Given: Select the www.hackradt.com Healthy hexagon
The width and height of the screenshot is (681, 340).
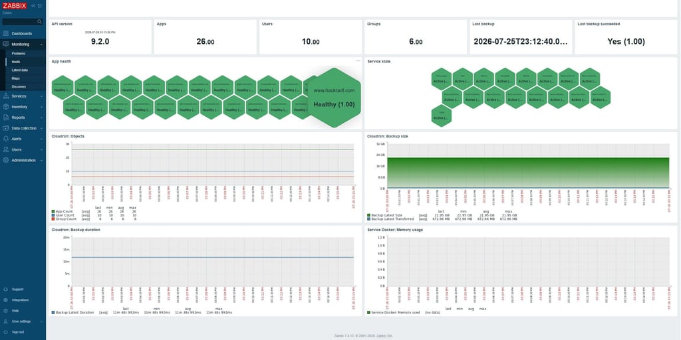Looking at the screenshot, I should [x=334, y=98].
